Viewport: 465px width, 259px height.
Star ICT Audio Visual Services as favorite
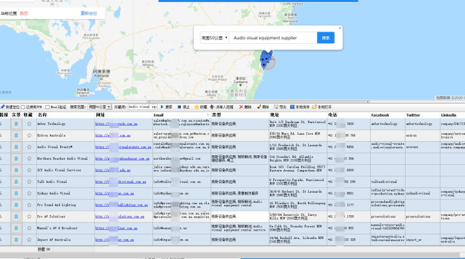pyautogui.click(x=29, y=170)
